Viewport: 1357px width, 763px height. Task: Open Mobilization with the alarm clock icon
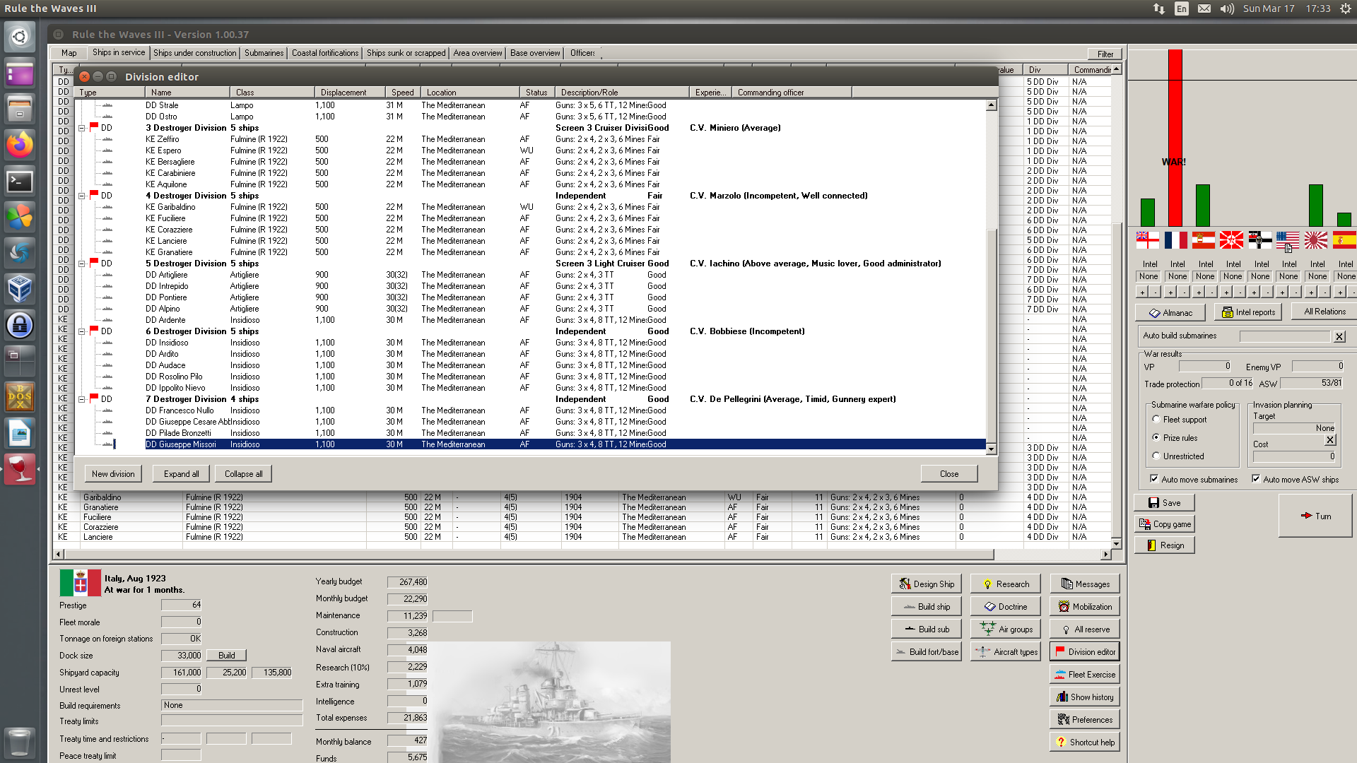(x=1084, y=606)
